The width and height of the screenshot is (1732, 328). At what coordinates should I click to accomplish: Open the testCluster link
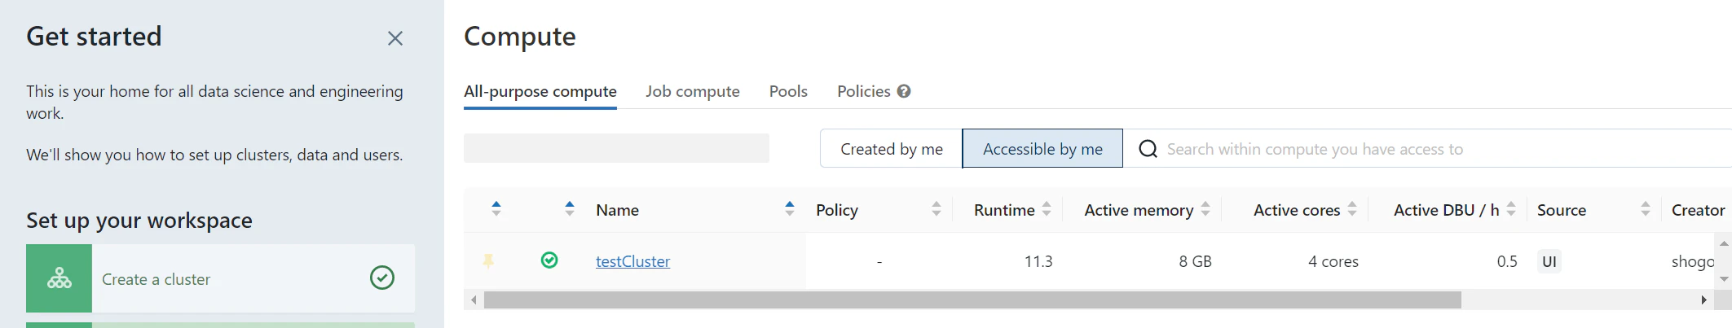tap(632, 261)
